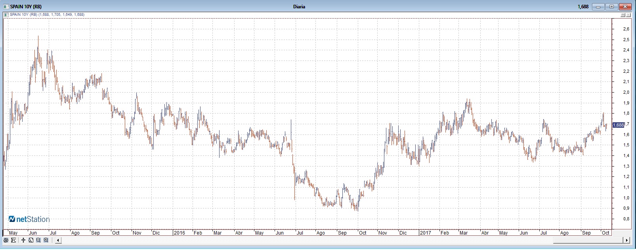Click the indicators icon beside refresh

[x=13, y=240]
